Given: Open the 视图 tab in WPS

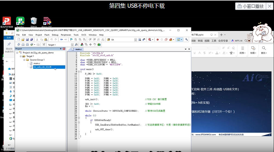Looking at the screenshot, I should [x=207, y=41].
